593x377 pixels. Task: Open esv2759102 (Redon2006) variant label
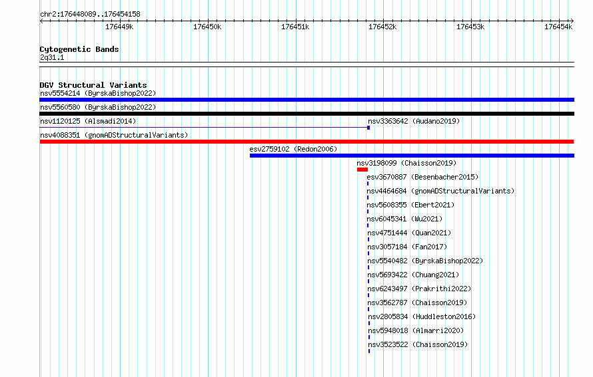[x=293, y=149]
